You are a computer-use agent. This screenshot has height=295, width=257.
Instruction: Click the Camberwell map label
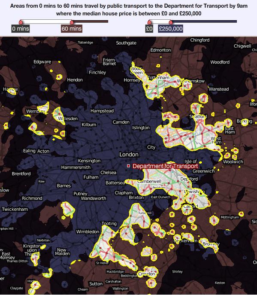(149, 181)
